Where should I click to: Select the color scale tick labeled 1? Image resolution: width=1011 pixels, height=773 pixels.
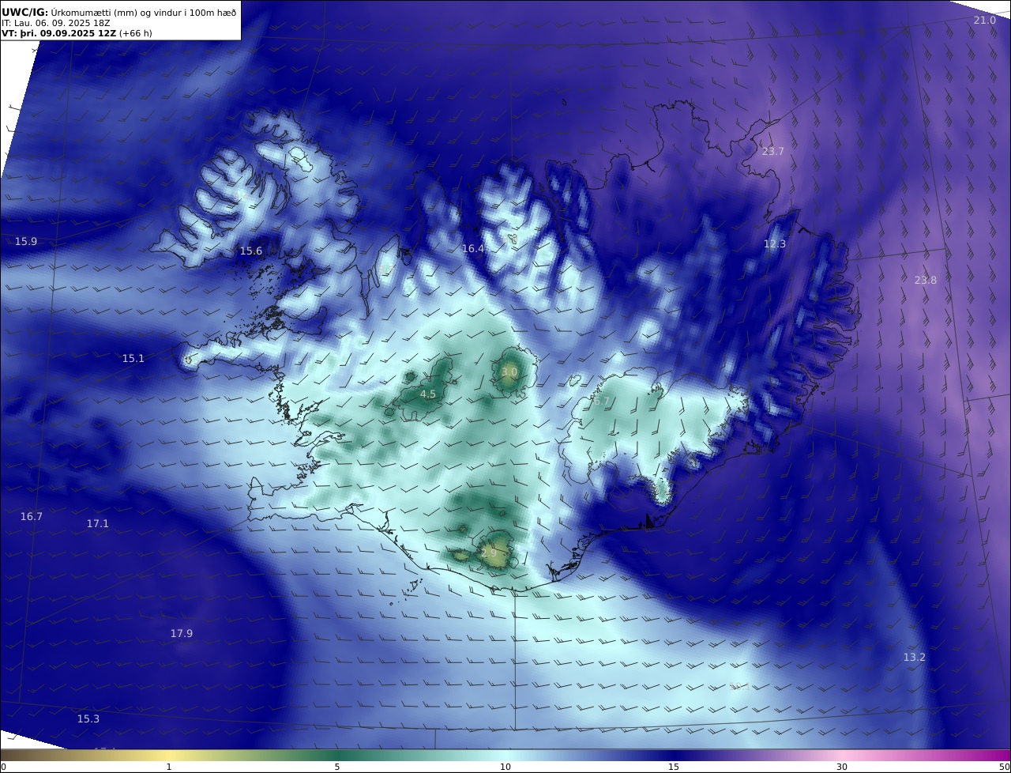(169, 767)
